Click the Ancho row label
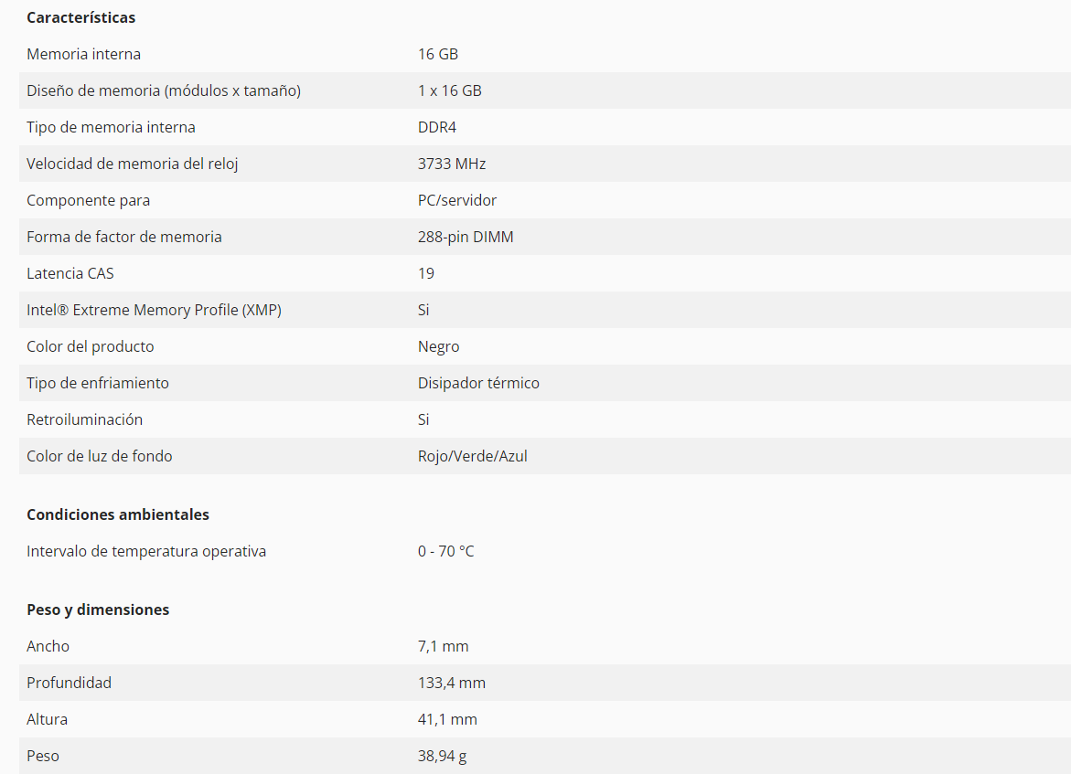The width and height of the screenshot is (1071, 774). [x=48, y=646]
